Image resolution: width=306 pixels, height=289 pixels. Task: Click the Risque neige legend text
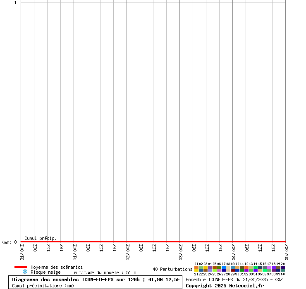tap(45, 272)
